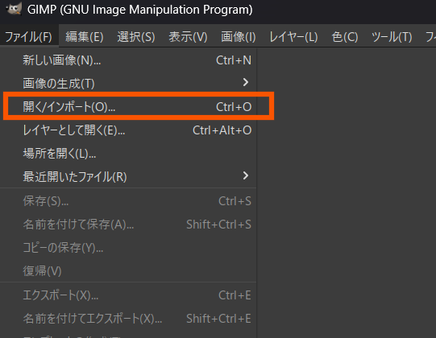The image size is (436, 338).
Task: Open the 画像(I) menu
Action: [239, 37]
